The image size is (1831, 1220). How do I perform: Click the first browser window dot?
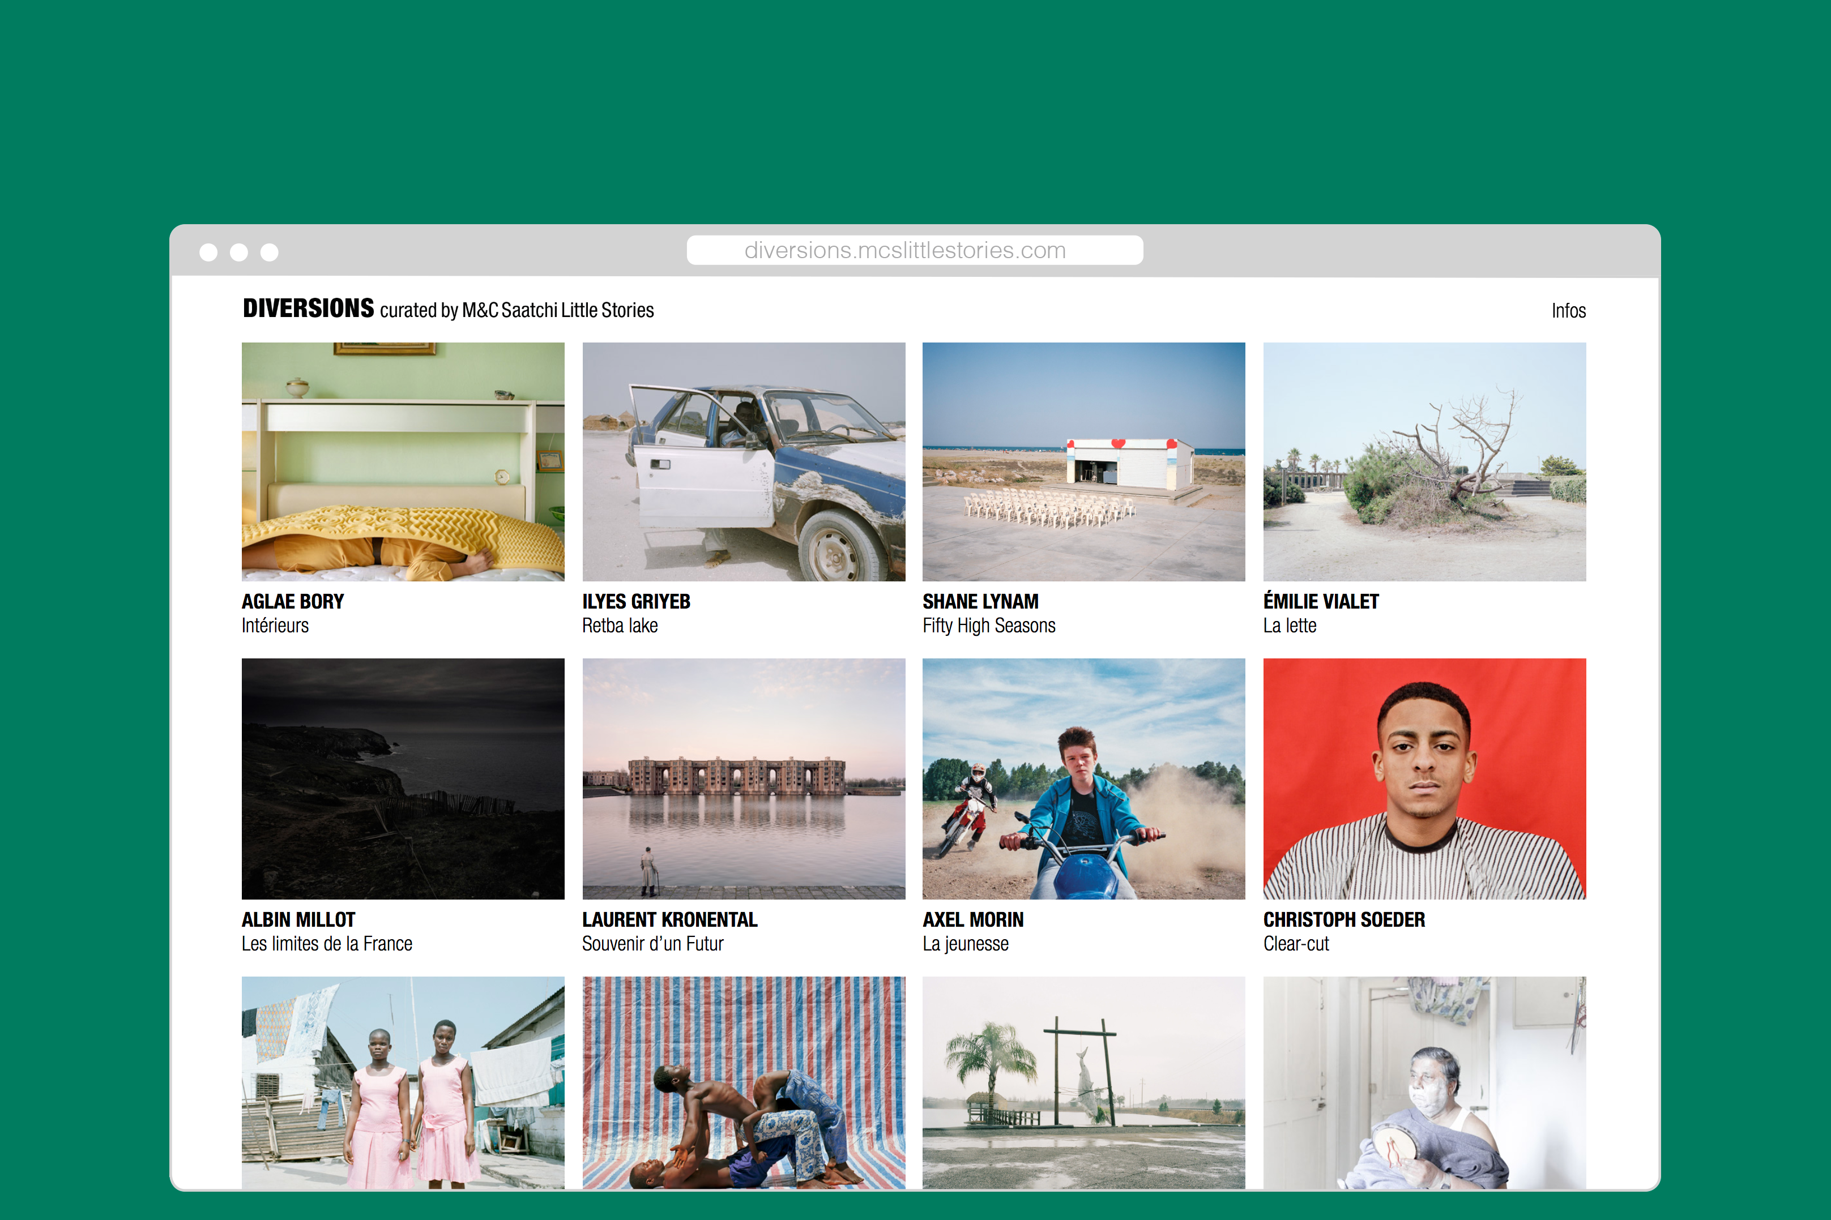point(208,252)
